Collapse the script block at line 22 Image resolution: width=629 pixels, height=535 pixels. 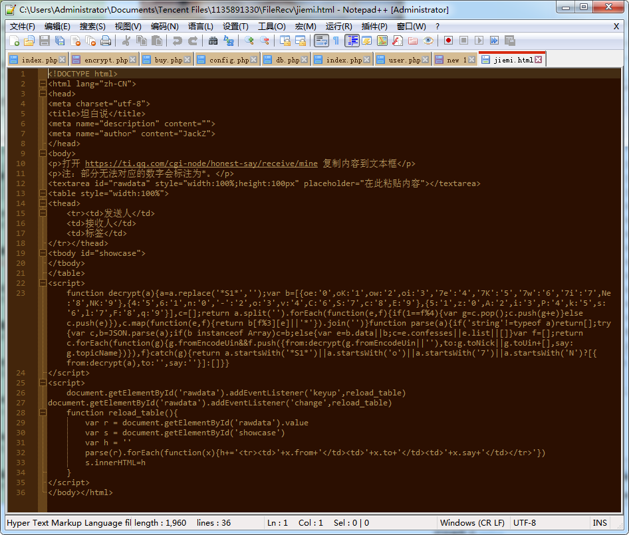click(x=43, y=283)
